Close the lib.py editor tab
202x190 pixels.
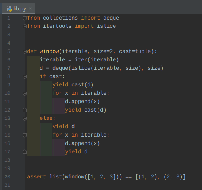(x=30, y=8)
